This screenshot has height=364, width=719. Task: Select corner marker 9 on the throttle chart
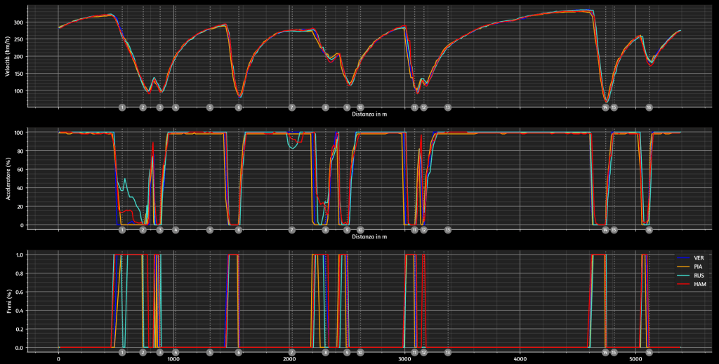[347, 230]
